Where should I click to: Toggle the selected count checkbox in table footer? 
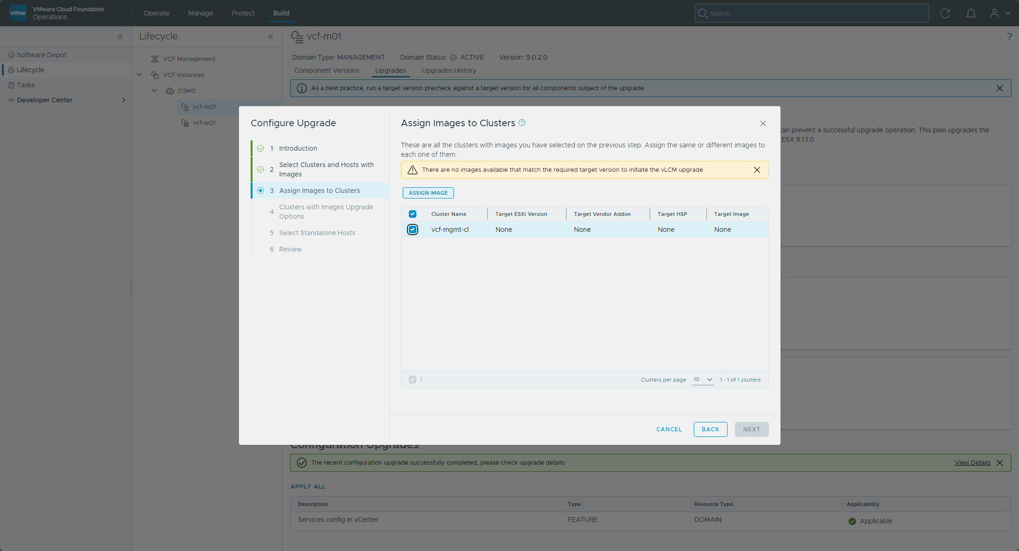pos(413,380)
